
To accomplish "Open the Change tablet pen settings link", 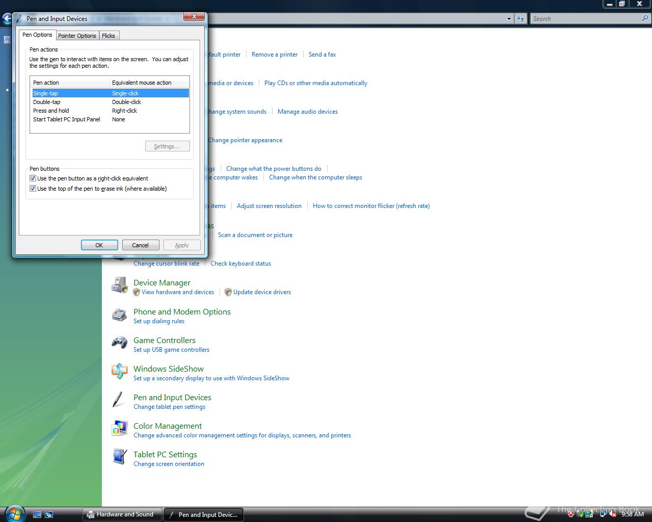I will click(x=170, y=407).
